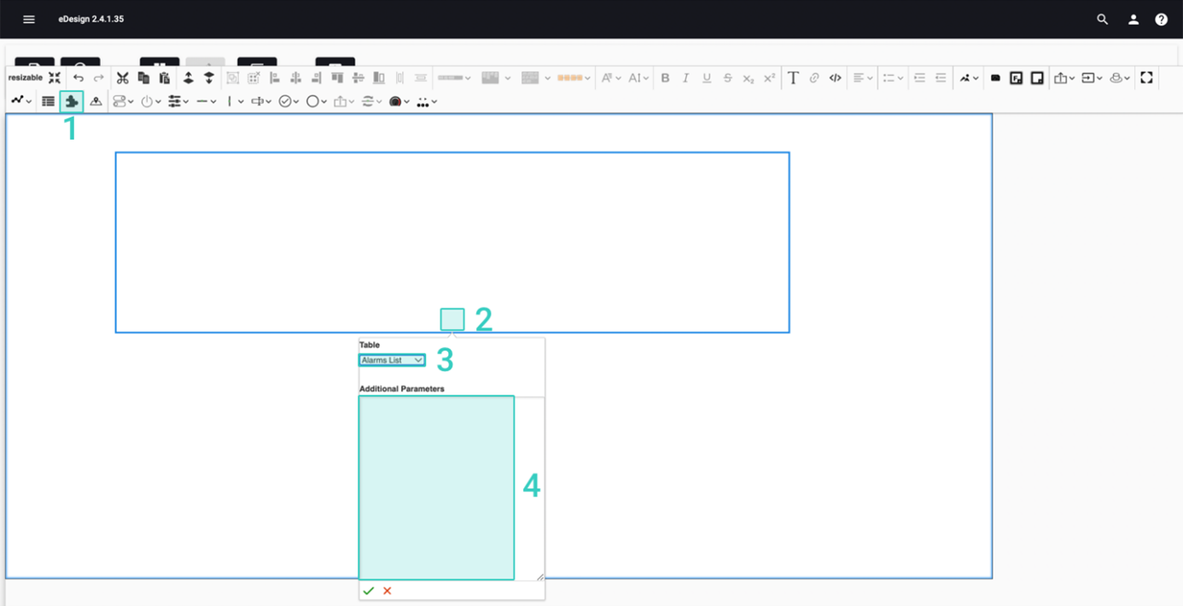
Task: Toggle bold text formatting
Action: (x=665, y=78)
